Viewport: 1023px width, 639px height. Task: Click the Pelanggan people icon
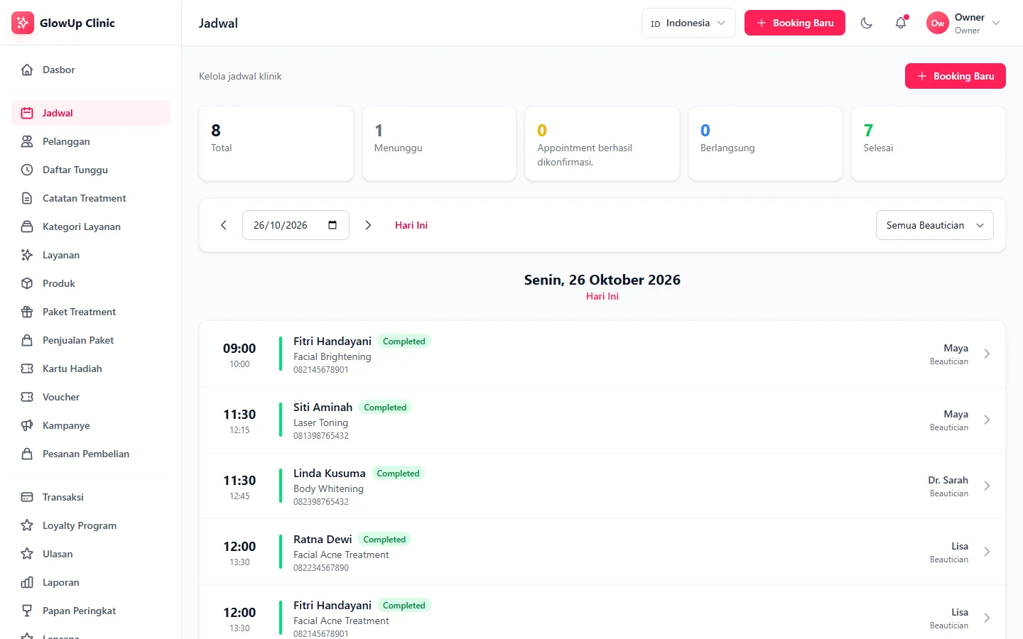(27, 141)
